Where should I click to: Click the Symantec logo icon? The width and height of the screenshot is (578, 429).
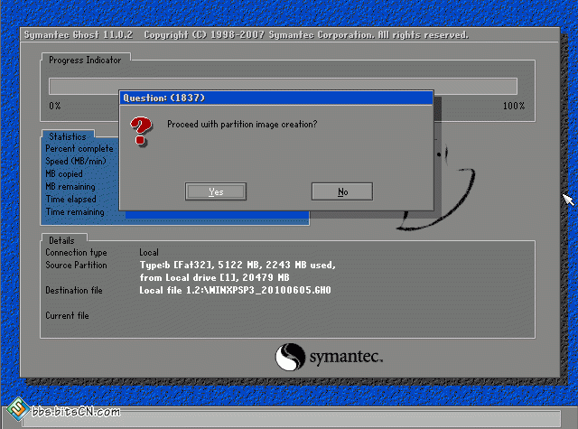pyautogui.click(x=290, y=357)
